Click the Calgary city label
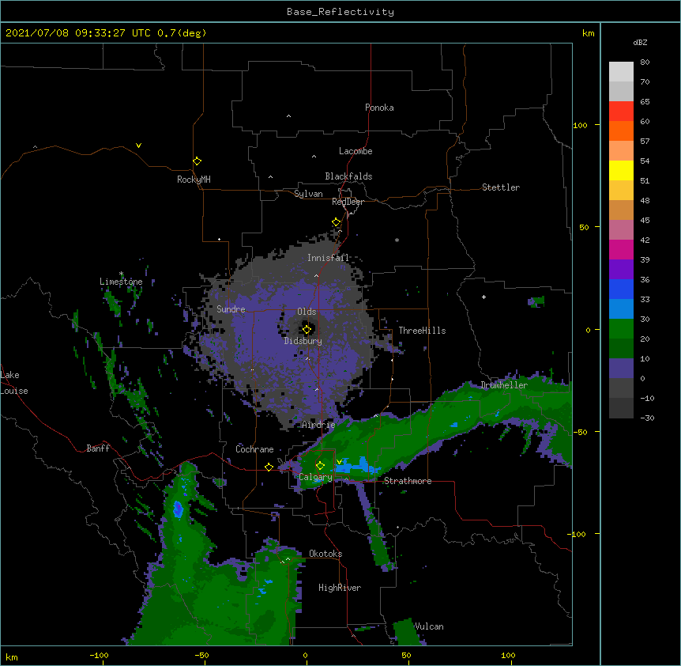This screenshot has width=681, height=666. (316, 477)
